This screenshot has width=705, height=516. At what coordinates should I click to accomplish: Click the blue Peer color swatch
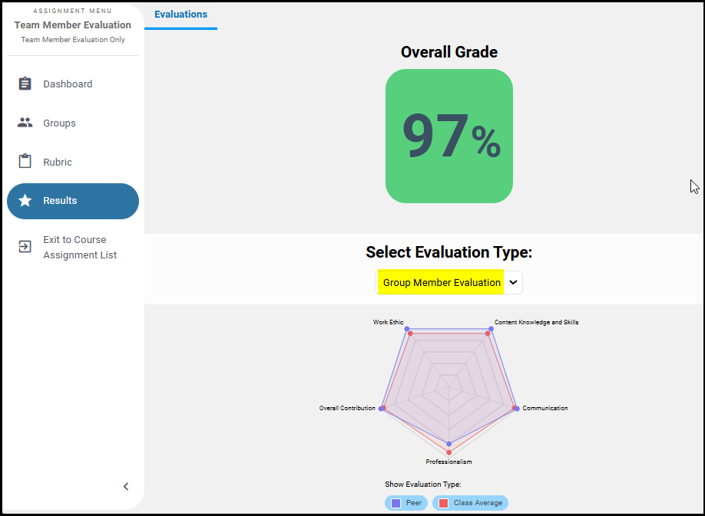pos(396,503)
